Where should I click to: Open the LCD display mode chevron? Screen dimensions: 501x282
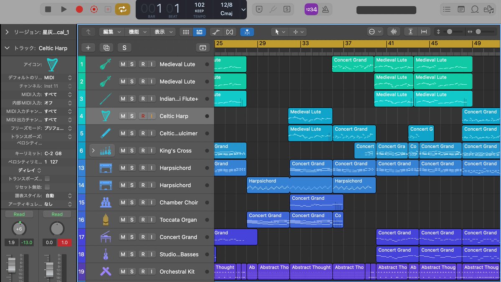click(244, 9)
